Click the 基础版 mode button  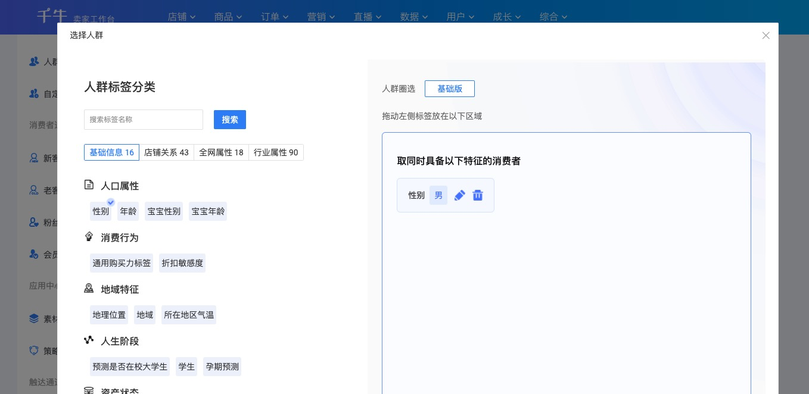(x=450, y=89)
